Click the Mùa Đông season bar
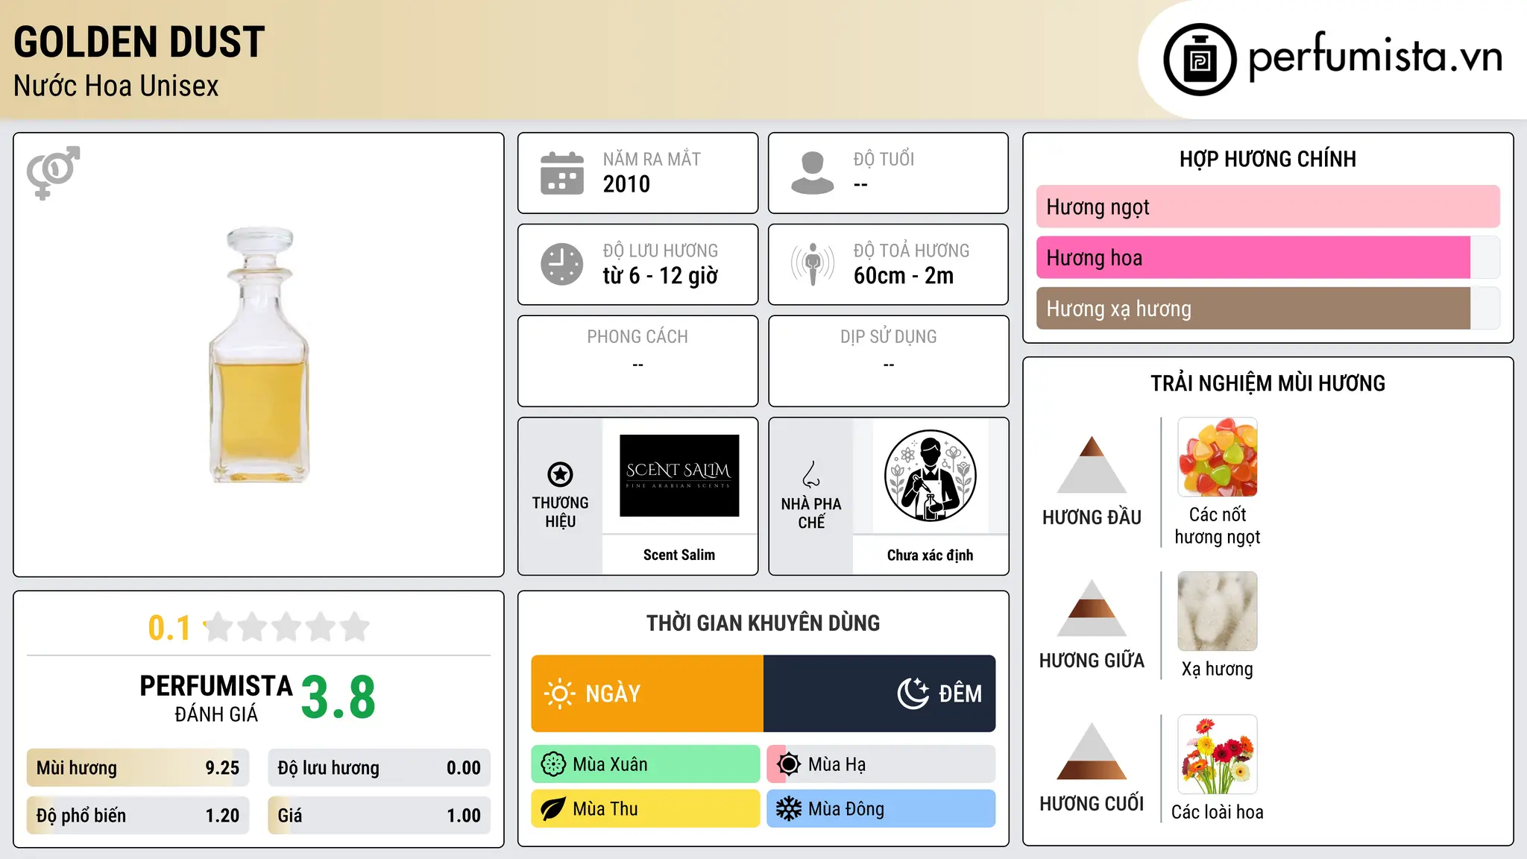This screenshot has width=1527, height=859. [881, 809]
